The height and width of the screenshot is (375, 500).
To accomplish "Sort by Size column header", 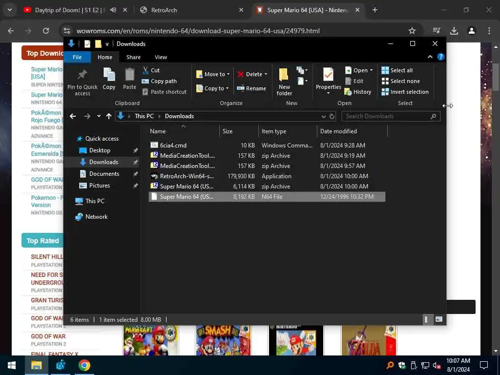I will coord(239,131).
